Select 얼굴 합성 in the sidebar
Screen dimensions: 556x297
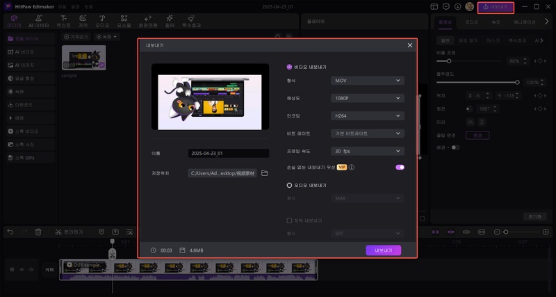pos(31,79)
